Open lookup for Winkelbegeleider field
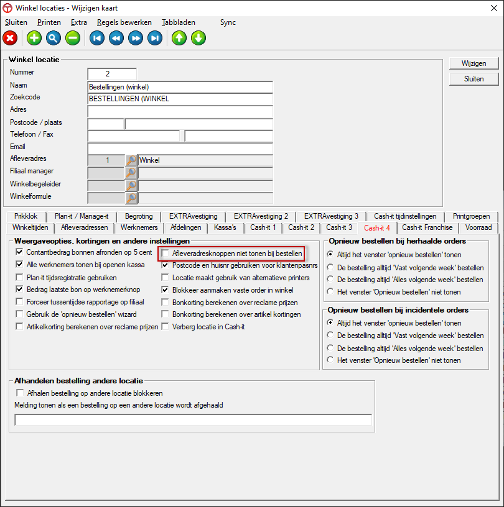This screenshot has height=507, width=504. [x=131, y=185]
